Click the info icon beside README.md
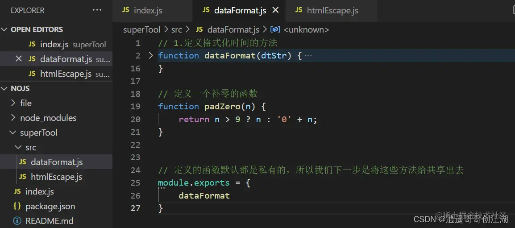Viewport: 515px width, 228px height. (x=17, y=221)
